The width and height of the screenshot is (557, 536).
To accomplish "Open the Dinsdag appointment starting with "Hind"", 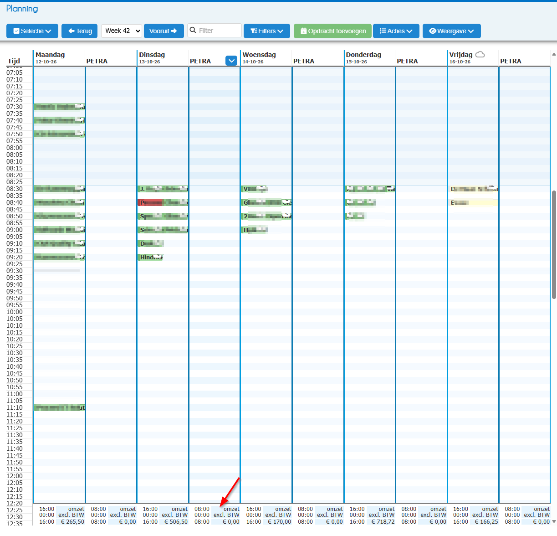I will tap(151, 257).
